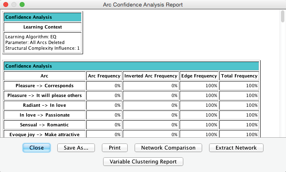This screenshot has height=172, width=286.
Task: Click the Edge Frequency column header
Action: pyautogui.click(x=199, y=76)
